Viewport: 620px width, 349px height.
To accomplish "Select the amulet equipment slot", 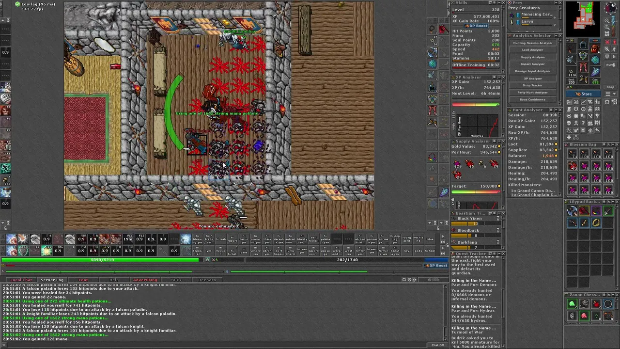I will [571, 48].
